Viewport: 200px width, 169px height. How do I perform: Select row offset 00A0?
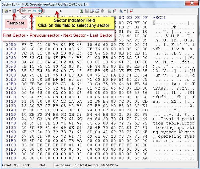[11, 66]
